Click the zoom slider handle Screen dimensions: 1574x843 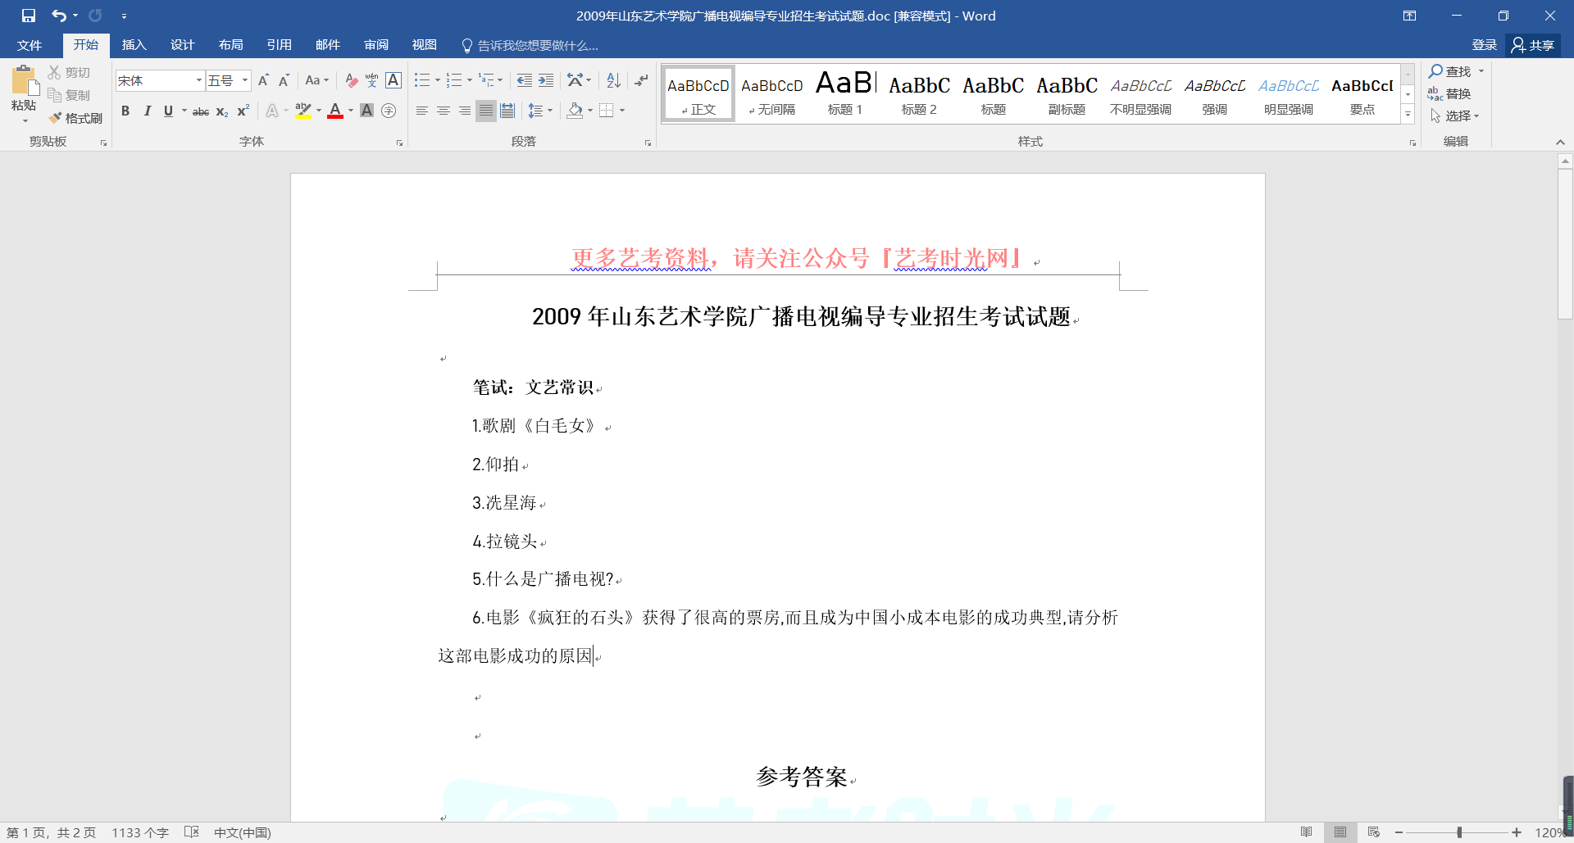1459,832
